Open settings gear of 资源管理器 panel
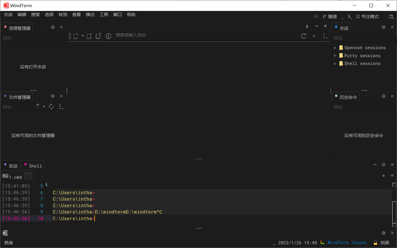 [53, 27]
